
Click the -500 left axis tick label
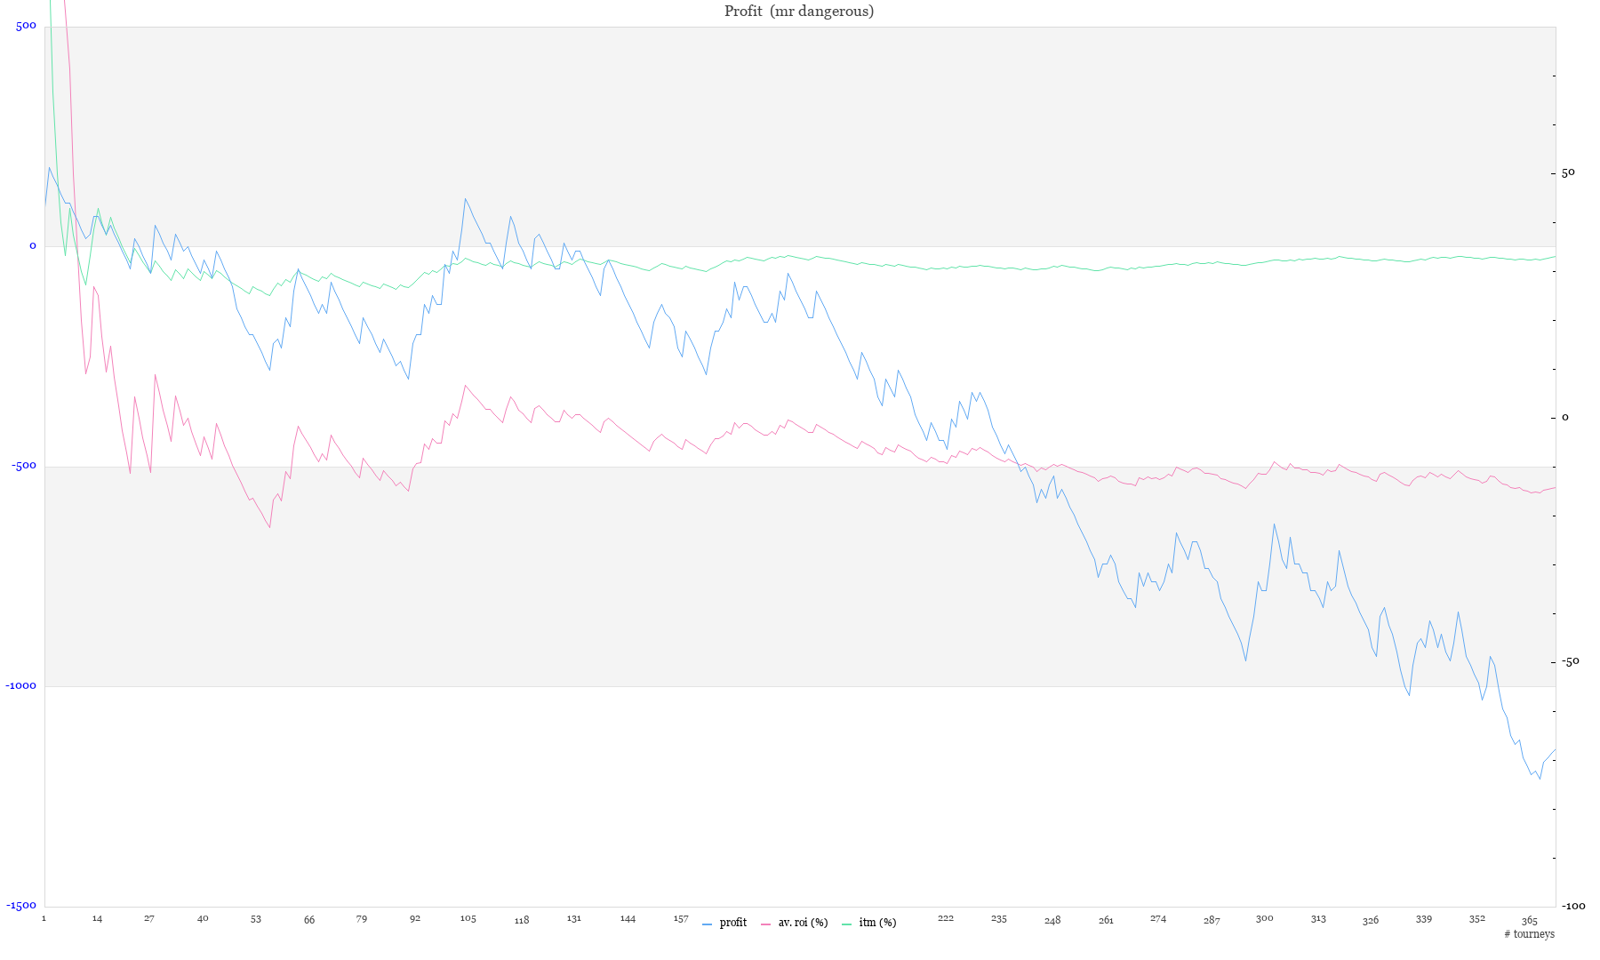point(24,466)
